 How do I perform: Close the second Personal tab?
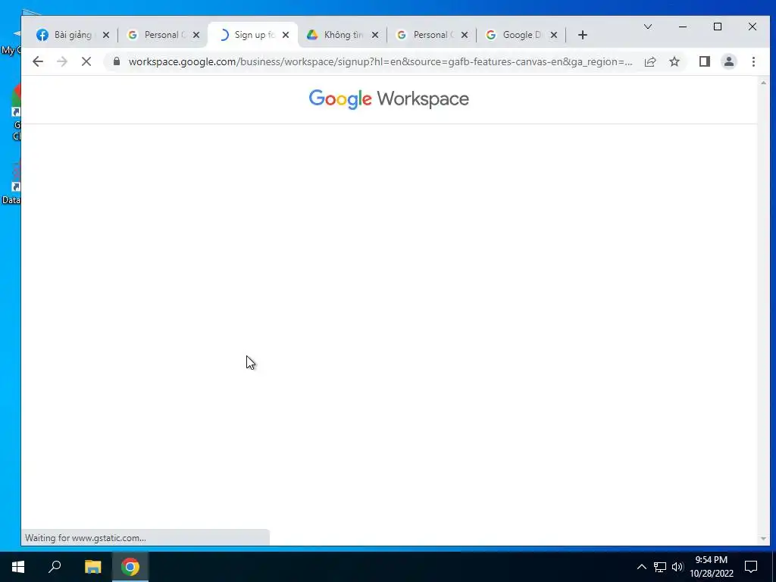(465, 35)
